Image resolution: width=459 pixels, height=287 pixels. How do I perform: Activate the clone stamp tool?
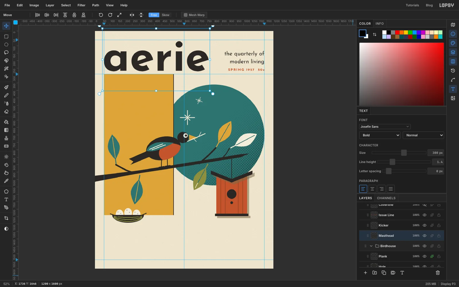[x=6, y=138]
